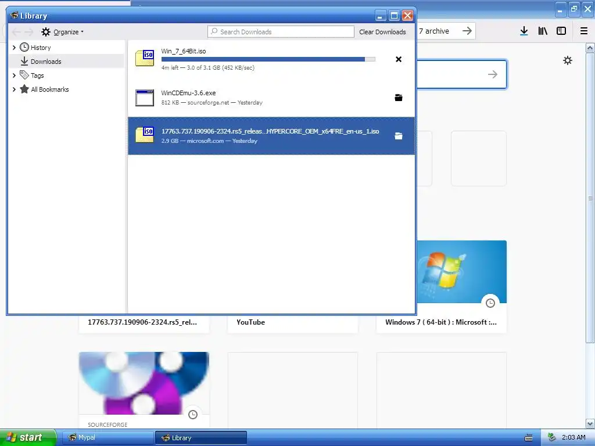The image size is (595, 446).
Task: Click the Win_7_64Bit.iso file icon
Action: tap(145, 59)
